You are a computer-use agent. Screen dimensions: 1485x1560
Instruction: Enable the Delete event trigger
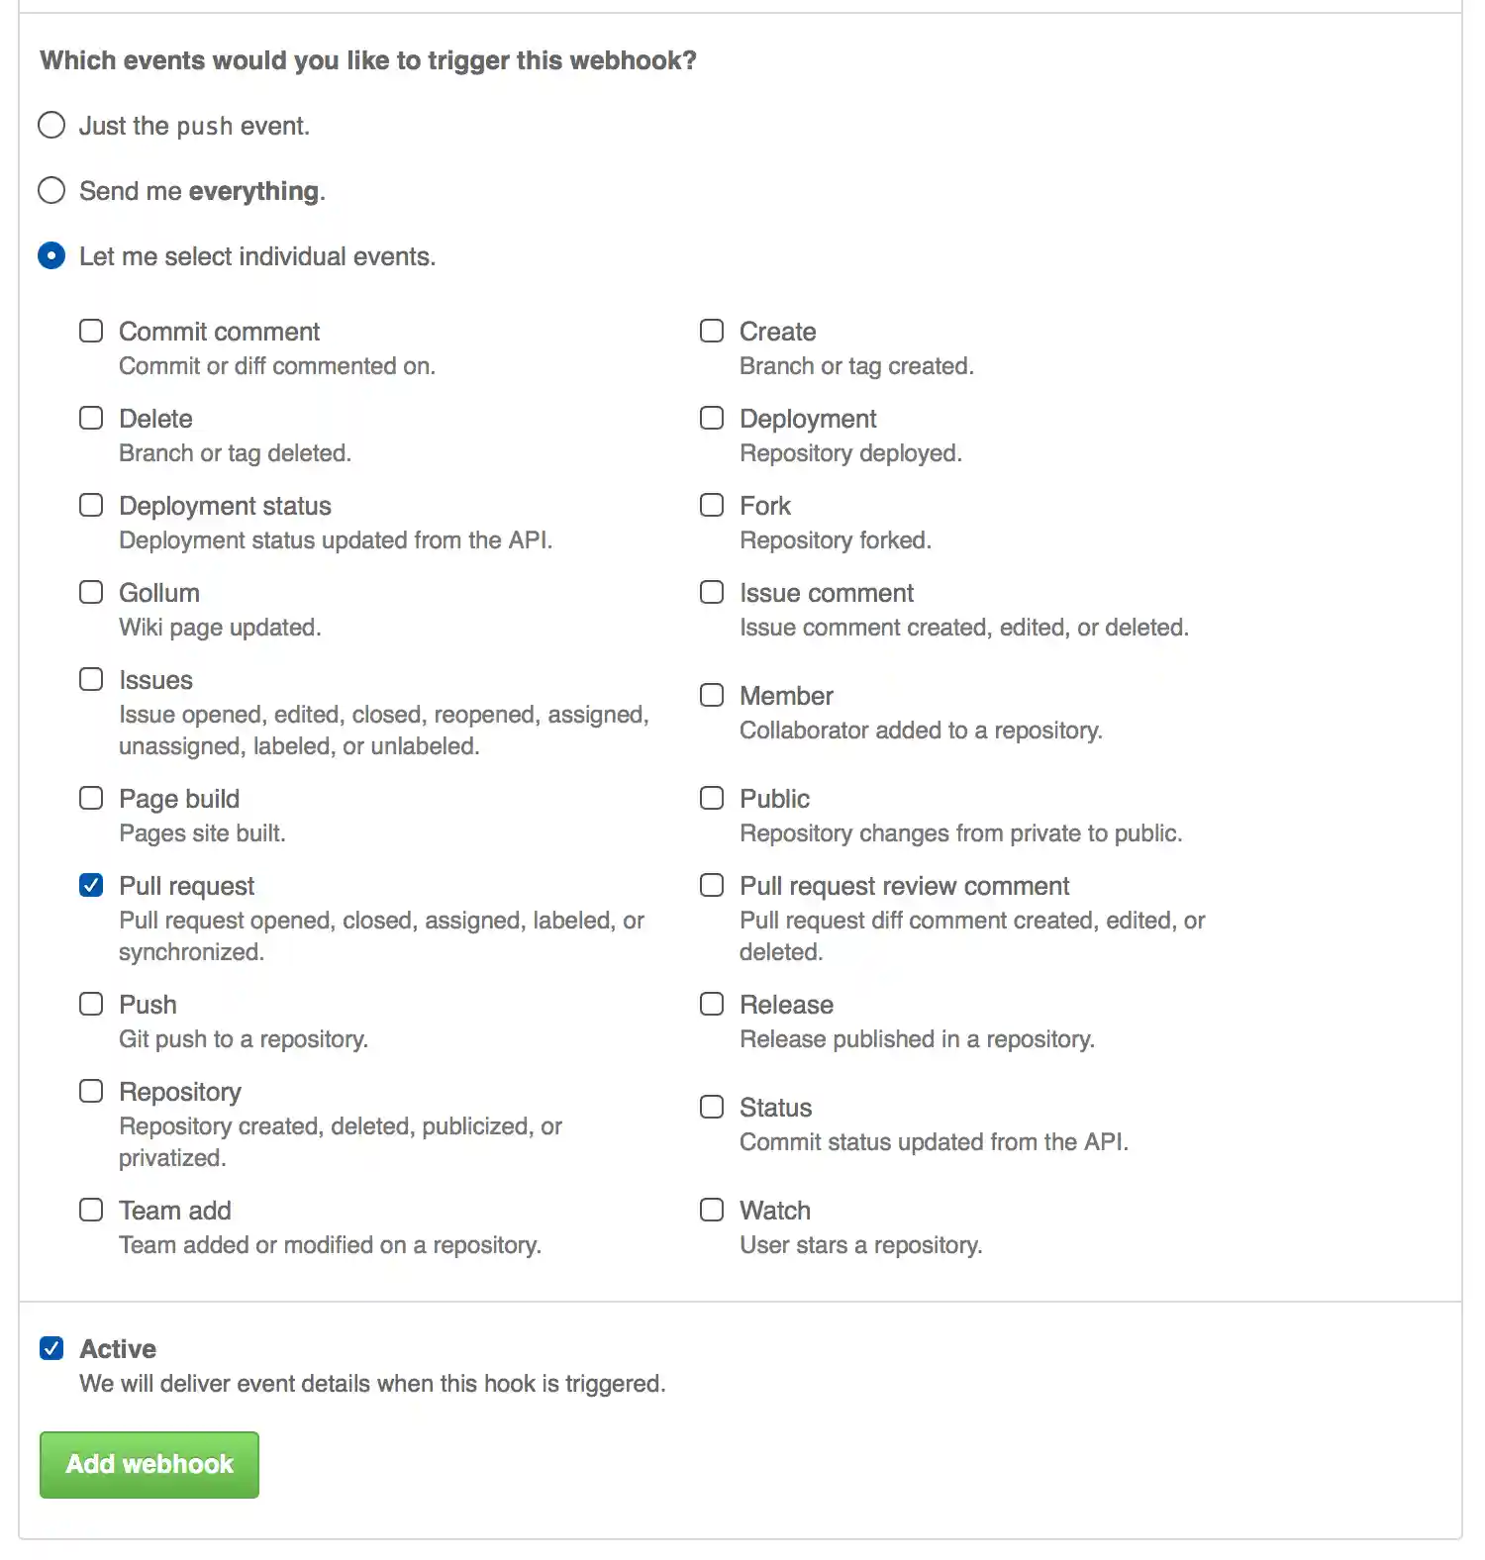91,418
